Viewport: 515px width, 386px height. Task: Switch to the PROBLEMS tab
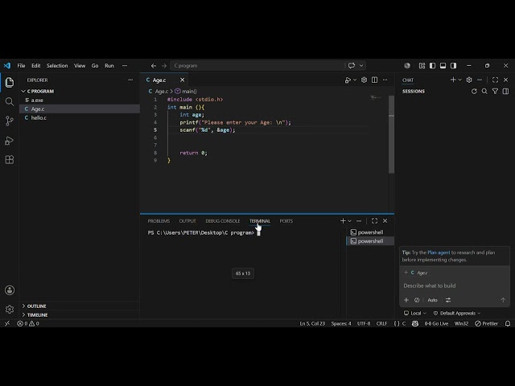[159, 221]
